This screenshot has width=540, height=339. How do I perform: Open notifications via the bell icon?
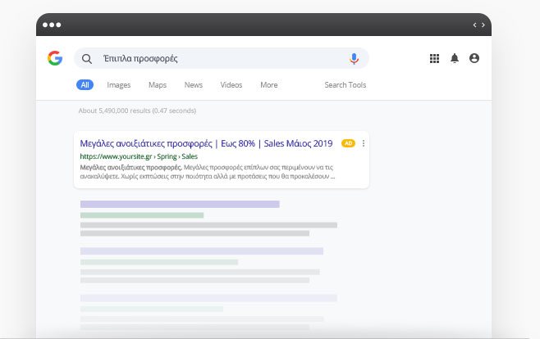click(x=455, y=59)
